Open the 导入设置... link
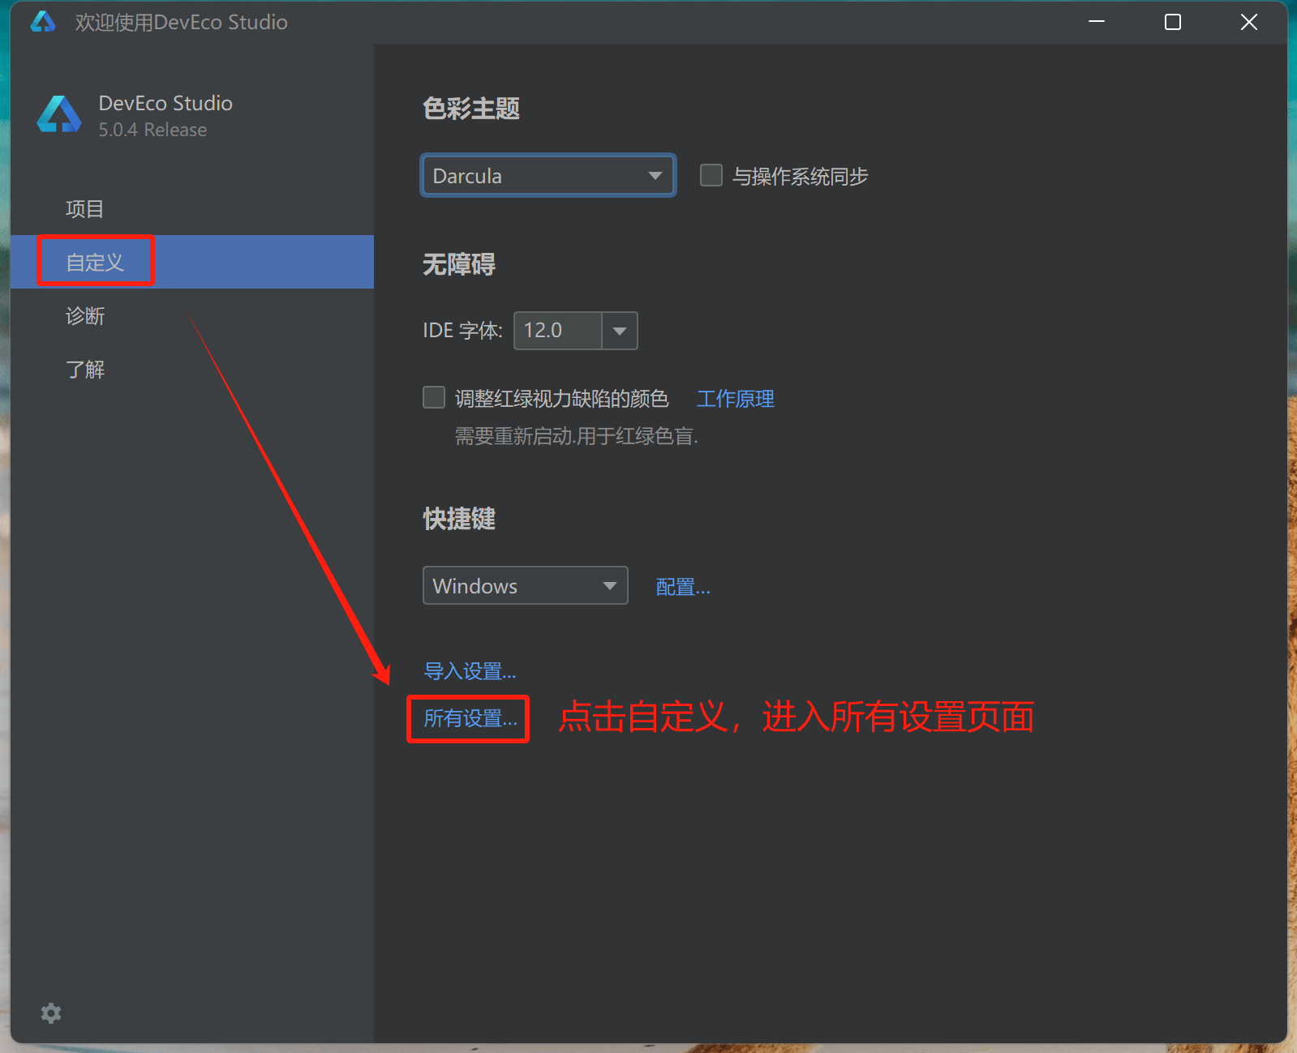The height and width of the screenshot is (1053, 1297). coord(470,671)
